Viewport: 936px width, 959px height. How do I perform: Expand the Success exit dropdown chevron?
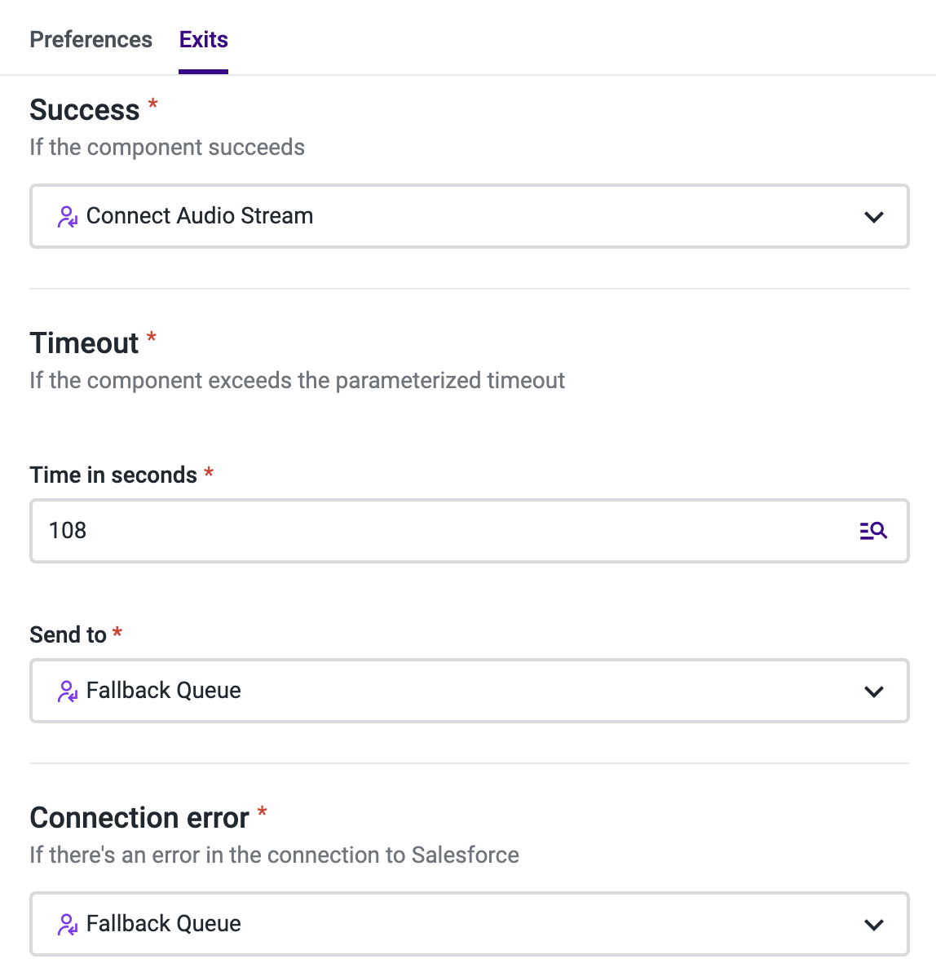(874, 217)
